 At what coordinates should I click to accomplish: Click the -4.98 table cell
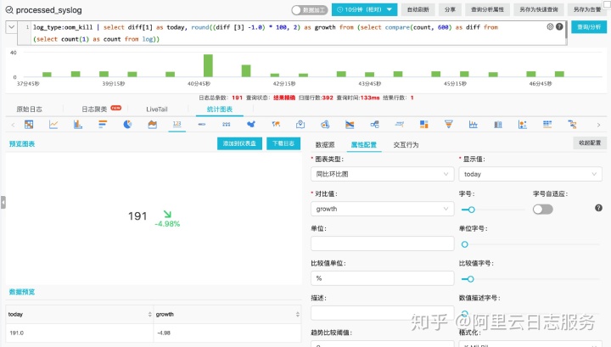(x=227, y=333)
